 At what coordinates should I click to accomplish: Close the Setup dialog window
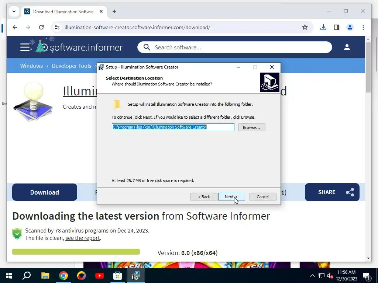(272, 67)
